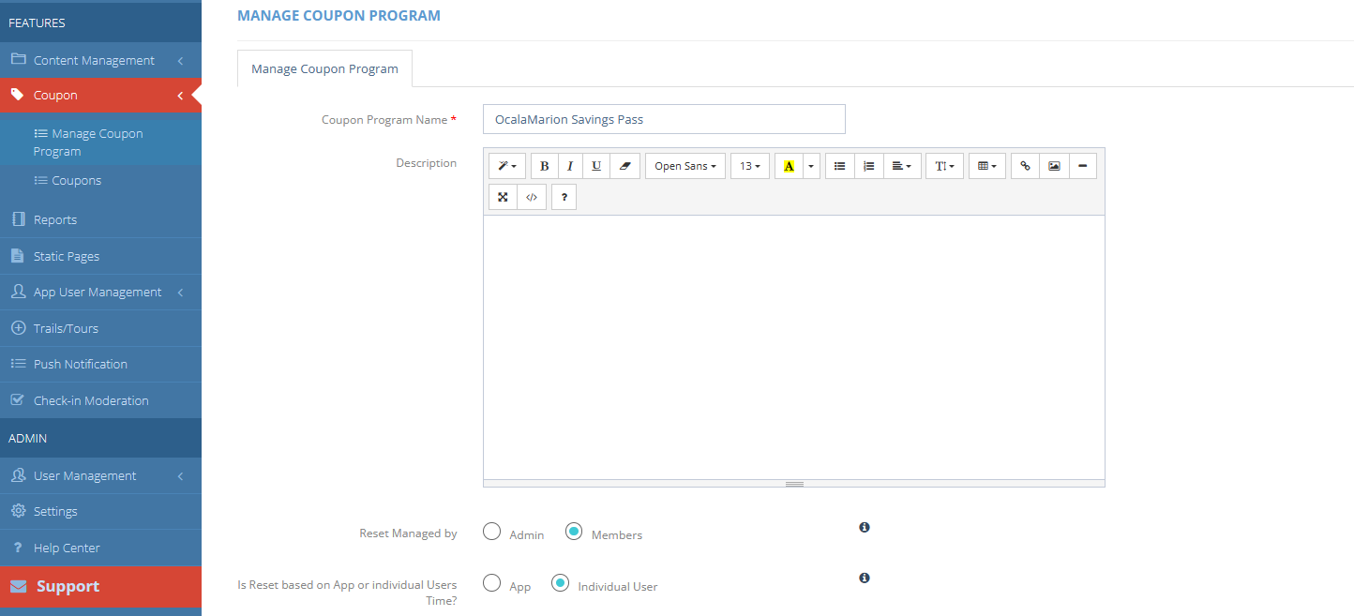
Task: Open the editor help question mark
Action: (x=564, y=197)
